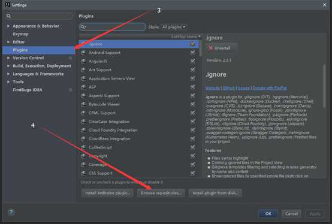Click the magnifier icon in plugin search

coord(83,27)
